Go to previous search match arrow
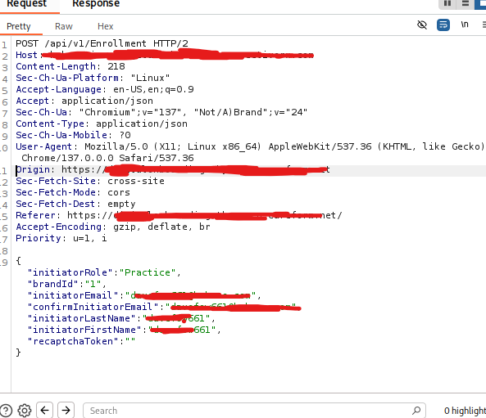The height and width of the screenshot is (418, 486). (x=44, y=411)
